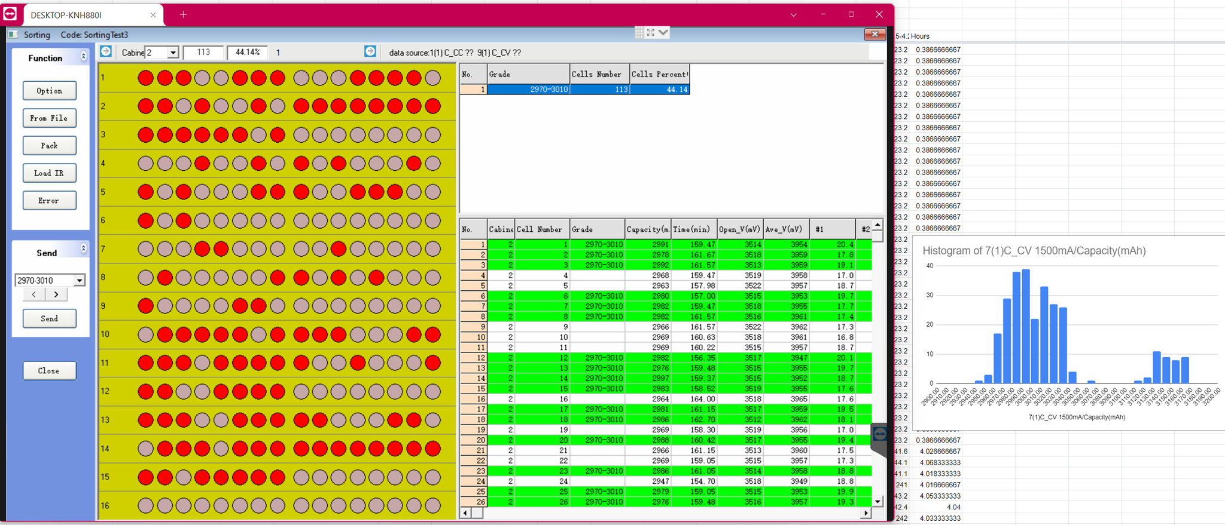Viewport: 1225px width, 525px height.
Task: Collapse the Send panel
Action: [x=83, y=248]
